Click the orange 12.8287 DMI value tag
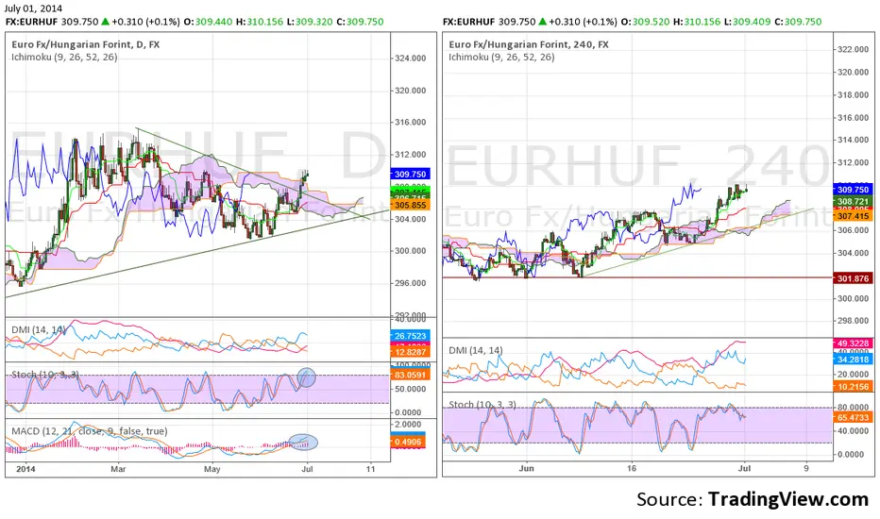This screenshot has width=880, height=519. [x=410, y=352]
